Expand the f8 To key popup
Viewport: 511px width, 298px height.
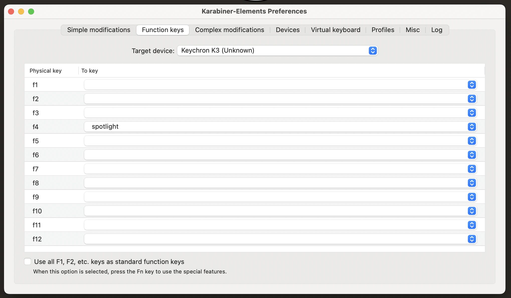[280, 183]
